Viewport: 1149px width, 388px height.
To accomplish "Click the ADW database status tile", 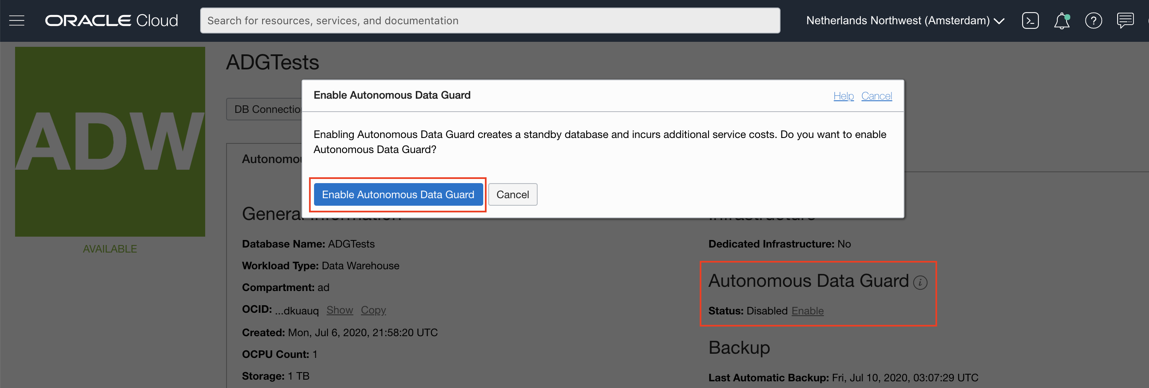I will click(x=110, y=142).
